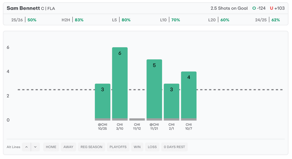292x159 pixels.
Task: Click the Sam Bennett player name
Action: point(23,8)
